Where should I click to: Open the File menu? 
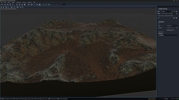[x=2, y=2]
